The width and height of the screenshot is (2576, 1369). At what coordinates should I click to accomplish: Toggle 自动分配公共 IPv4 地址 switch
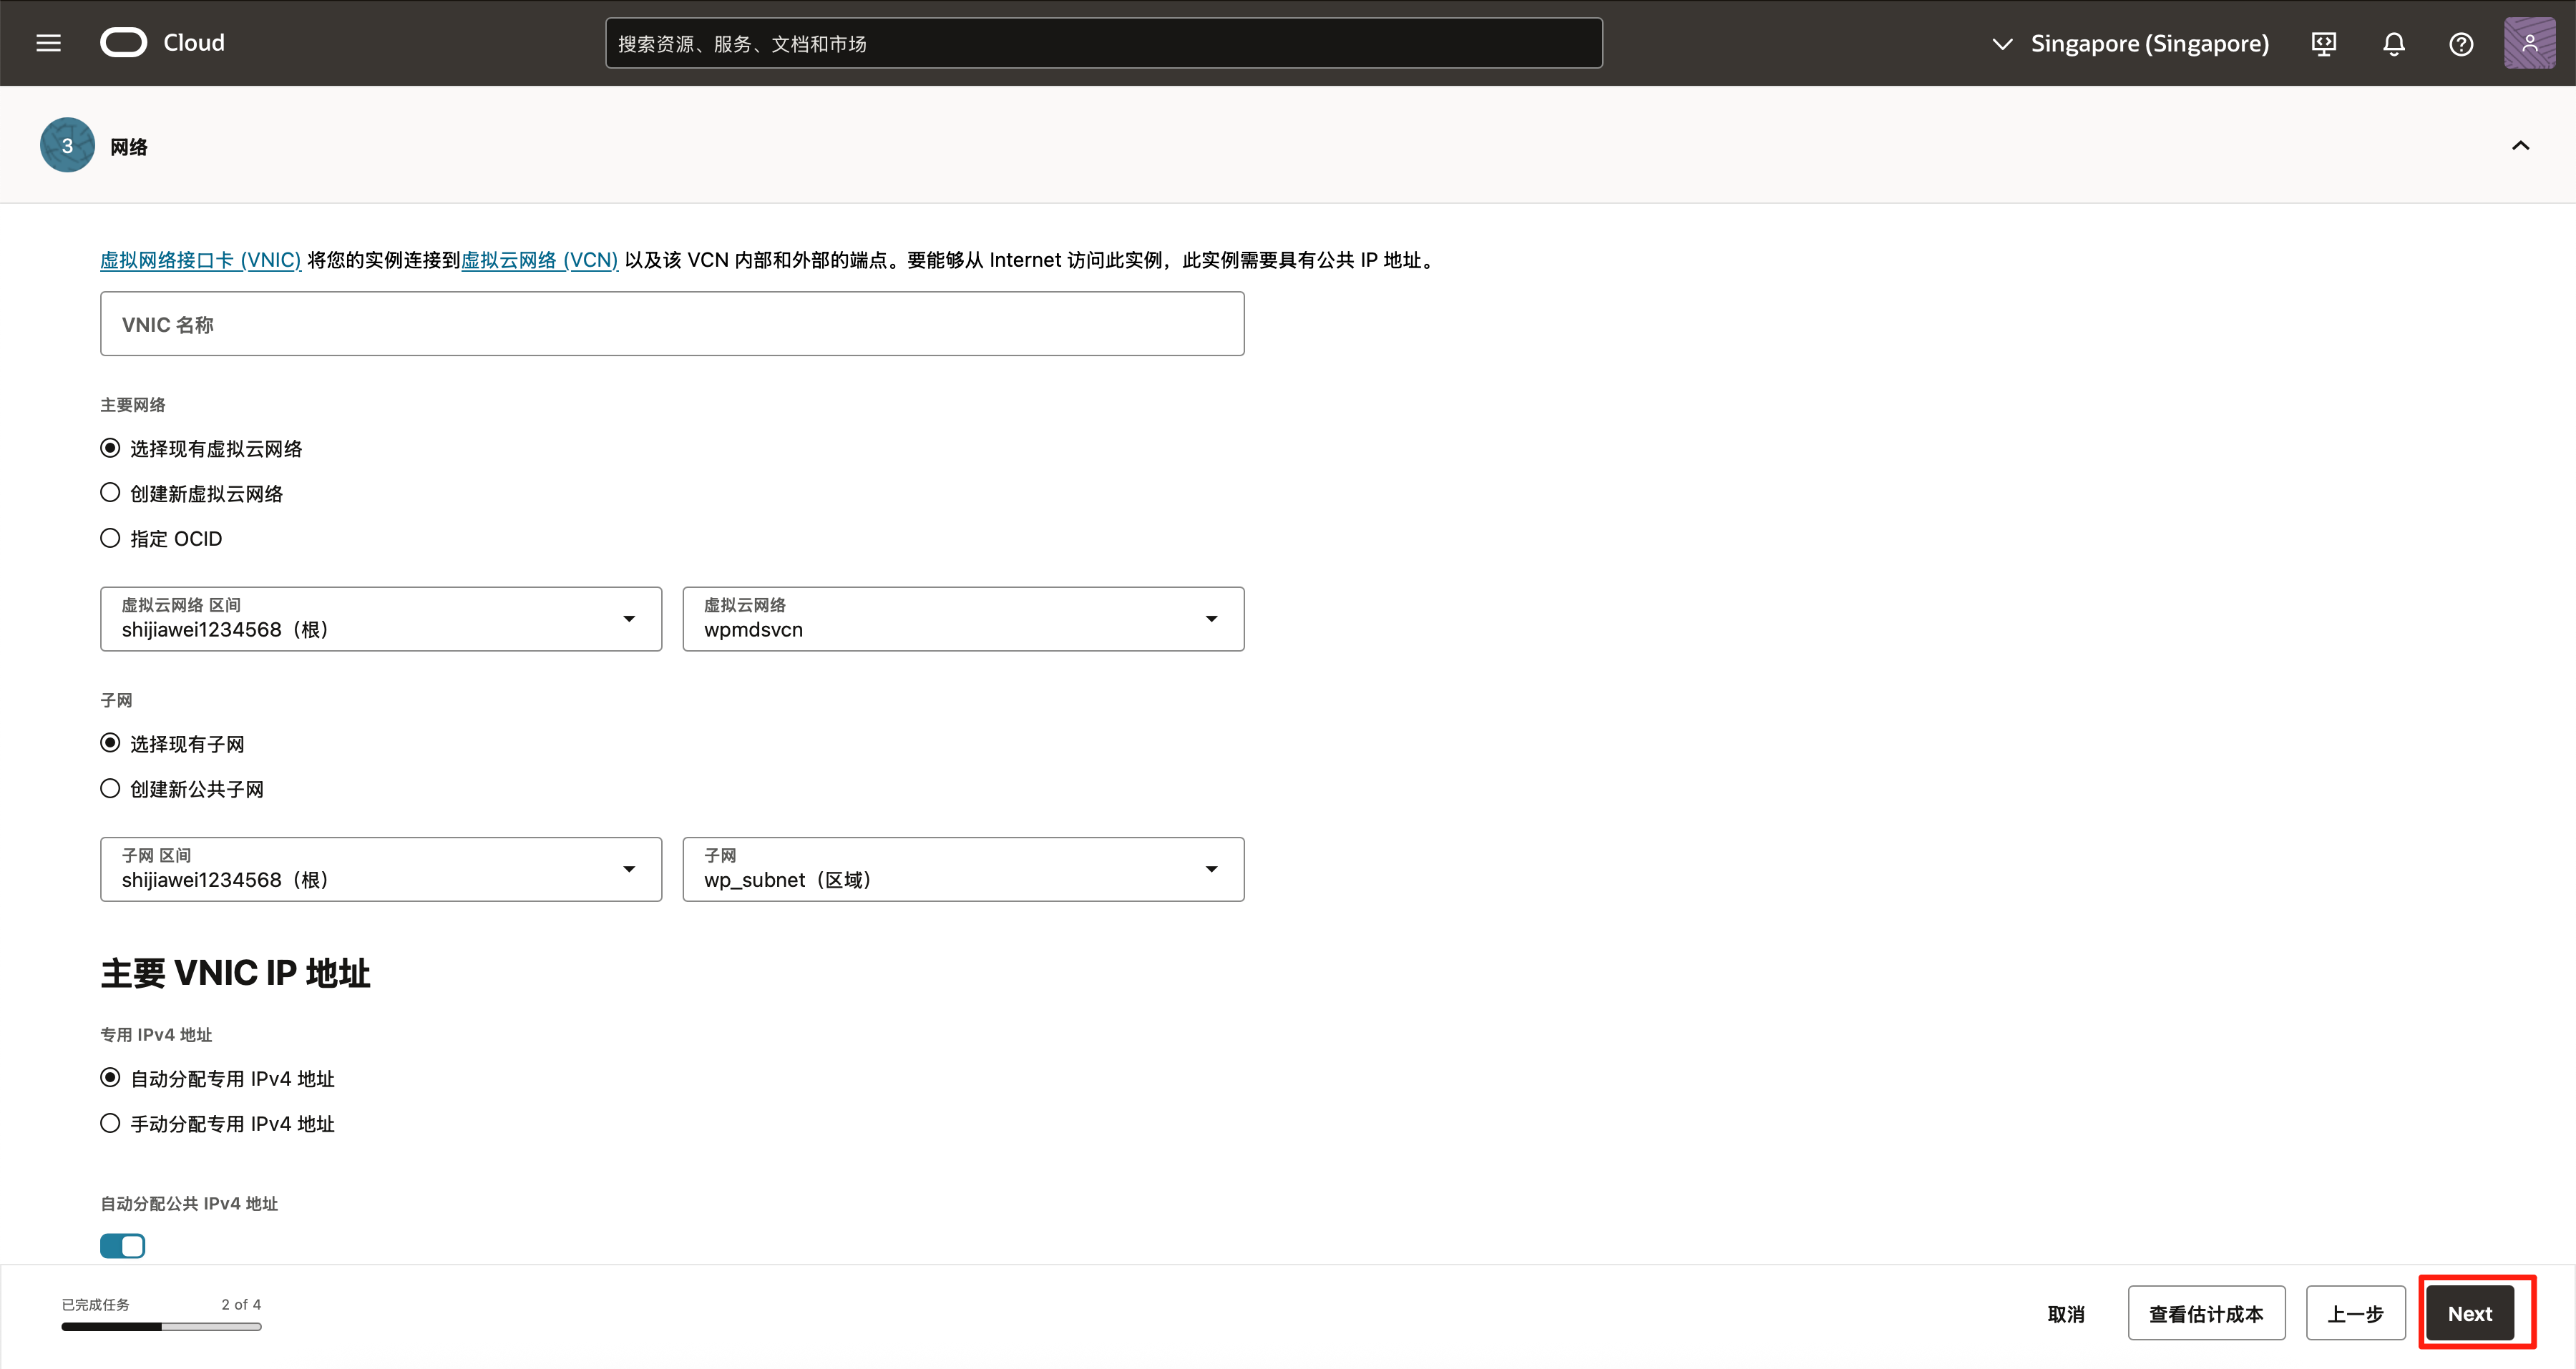[122, 1246]
